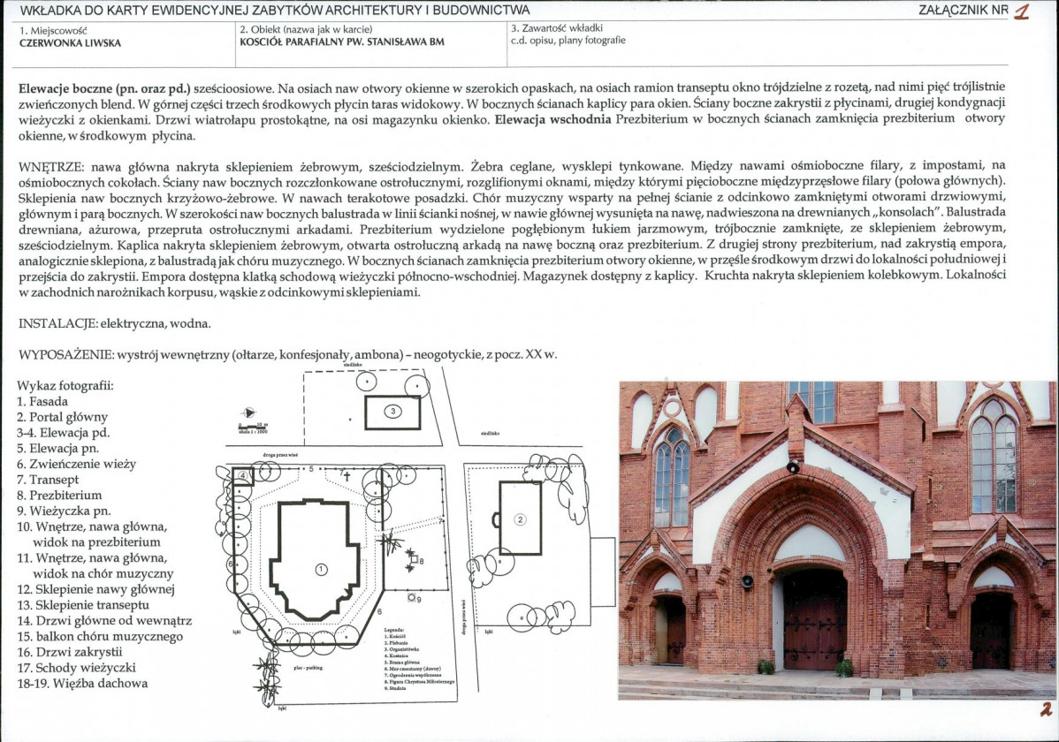This screenshot has width=1059, height=742.
Task: Click the field label 1. Miejscowość
Action: click(53, 30)
